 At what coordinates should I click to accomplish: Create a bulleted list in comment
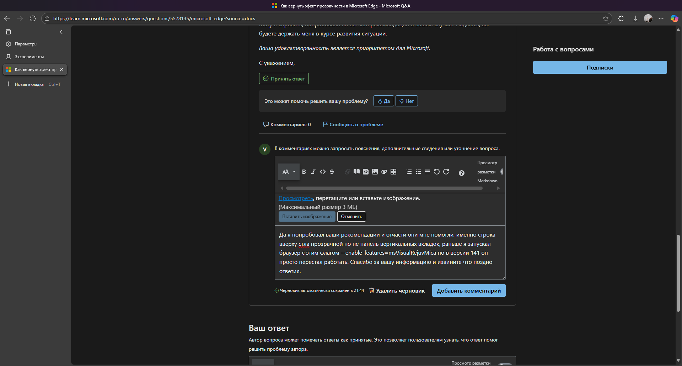[418, 172]
